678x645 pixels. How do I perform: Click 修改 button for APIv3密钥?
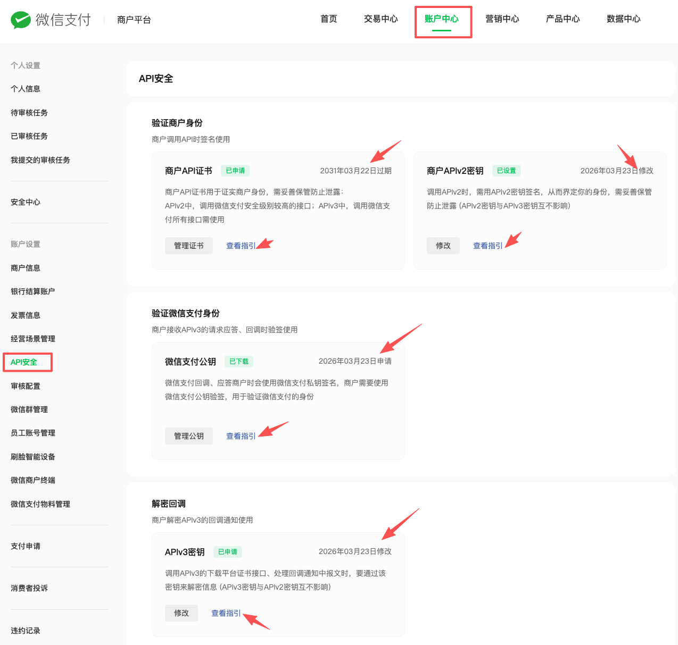[181, 613]
